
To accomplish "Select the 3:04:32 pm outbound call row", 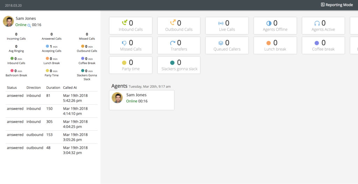I will tap(52, 150).
